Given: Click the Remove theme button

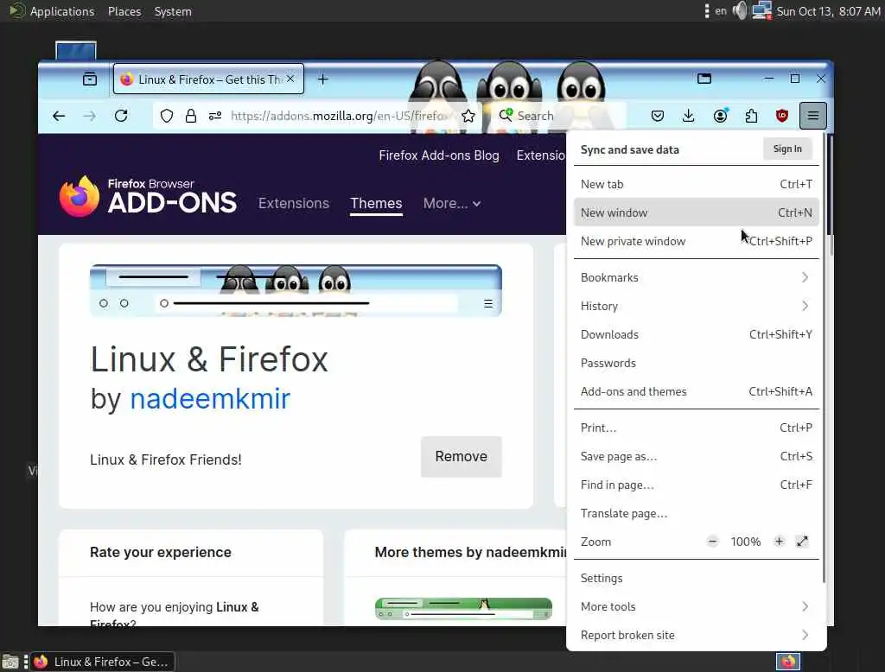Looking at the screenshot, I should pyautogui.click(x=462, y=456).
